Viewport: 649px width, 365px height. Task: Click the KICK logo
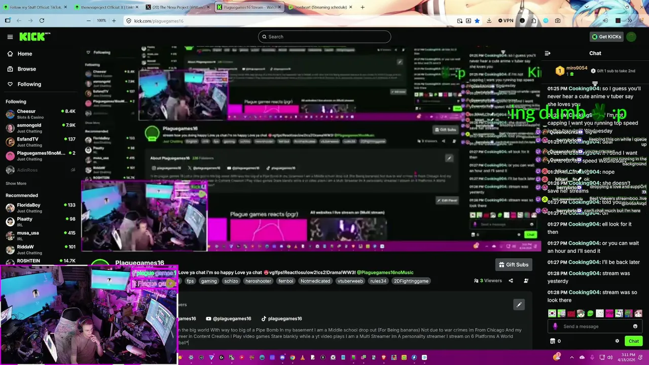(x=33, y=36)
